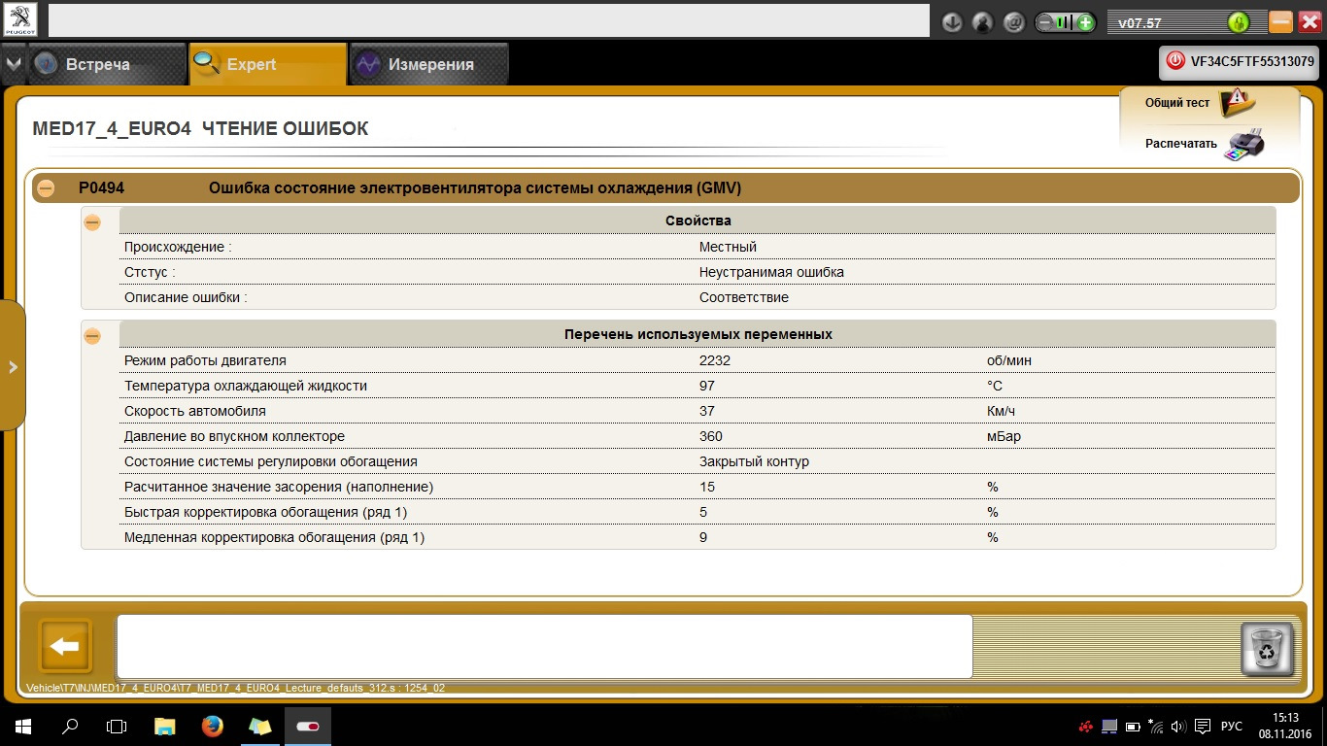Open the Windows notification center icon
Screen dimensions: 1327x746
1203,726
